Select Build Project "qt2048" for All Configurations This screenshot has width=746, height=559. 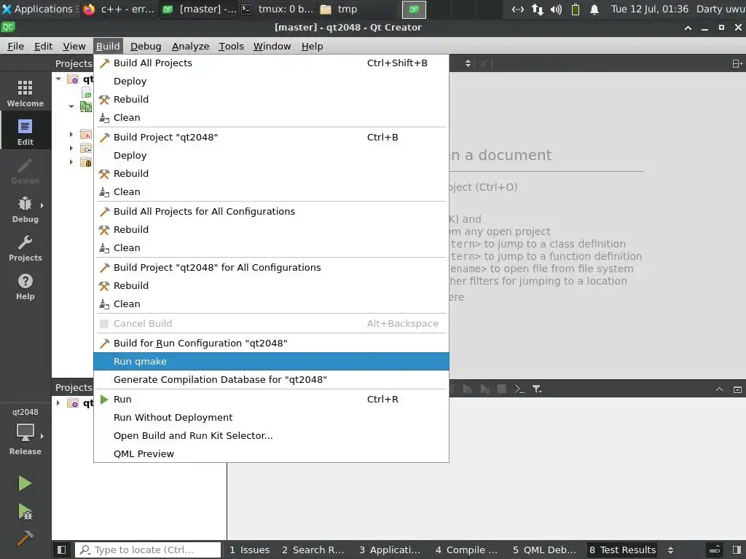pos(271,268)
